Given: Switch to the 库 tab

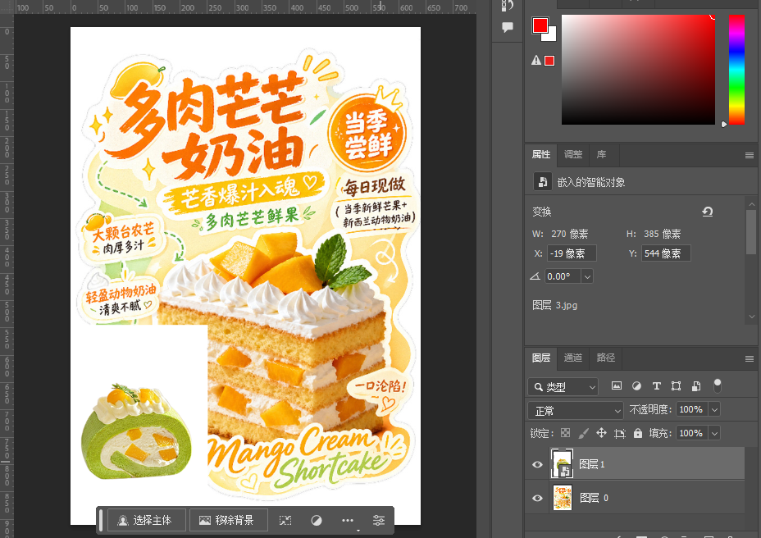Looking at the screenshot, I should point(601,154).
